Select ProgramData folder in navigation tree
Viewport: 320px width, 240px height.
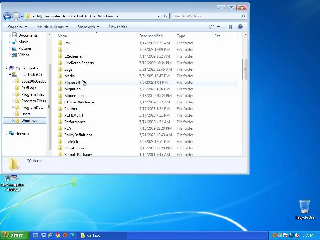[x=32, y=107]
